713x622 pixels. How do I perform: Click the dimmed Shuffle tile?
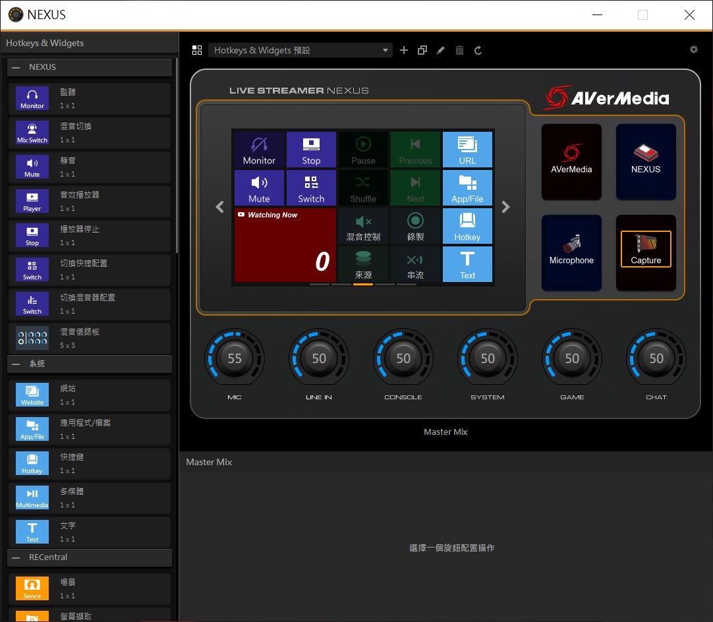[363, 188]
